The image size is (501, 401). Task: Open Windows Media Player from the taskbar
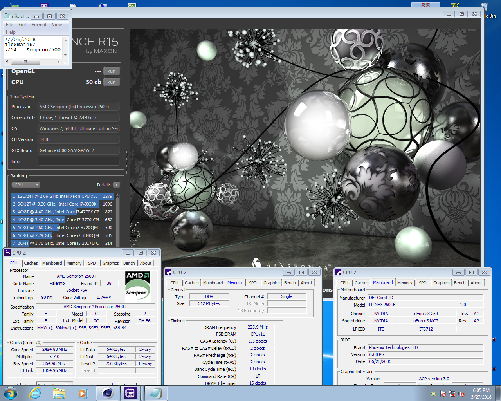(x=82, y=393)
